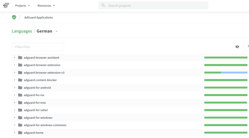This screenshot has width=249, height=138.
Task: Click the green AdGuard shield icon
Action: coord(14,17)
